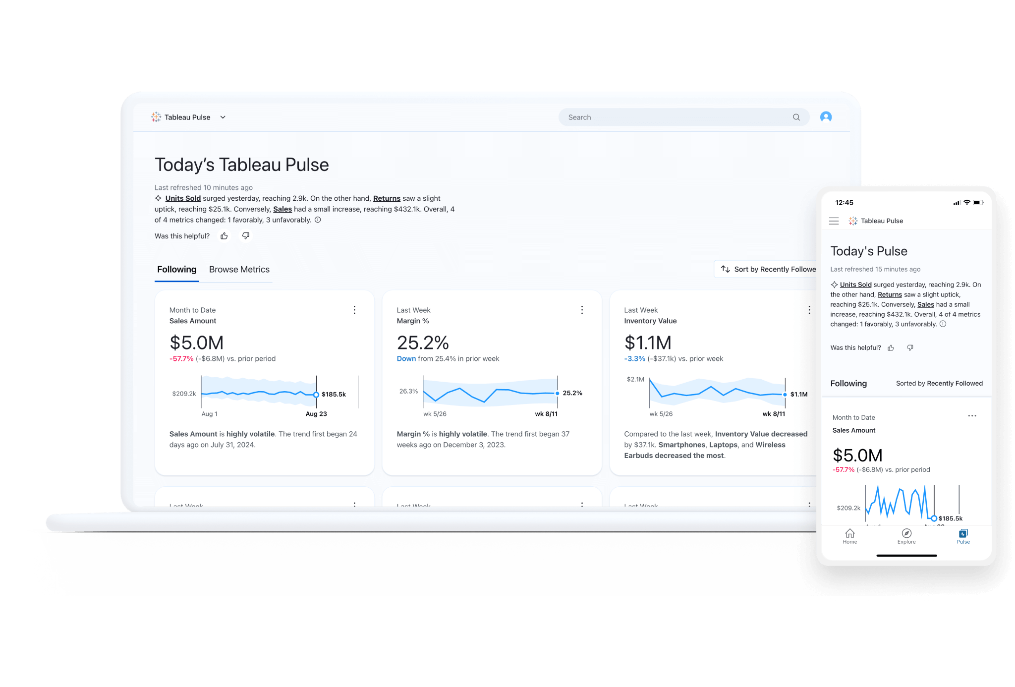Open Units Sold link in phone summary

tap(855, 285)
